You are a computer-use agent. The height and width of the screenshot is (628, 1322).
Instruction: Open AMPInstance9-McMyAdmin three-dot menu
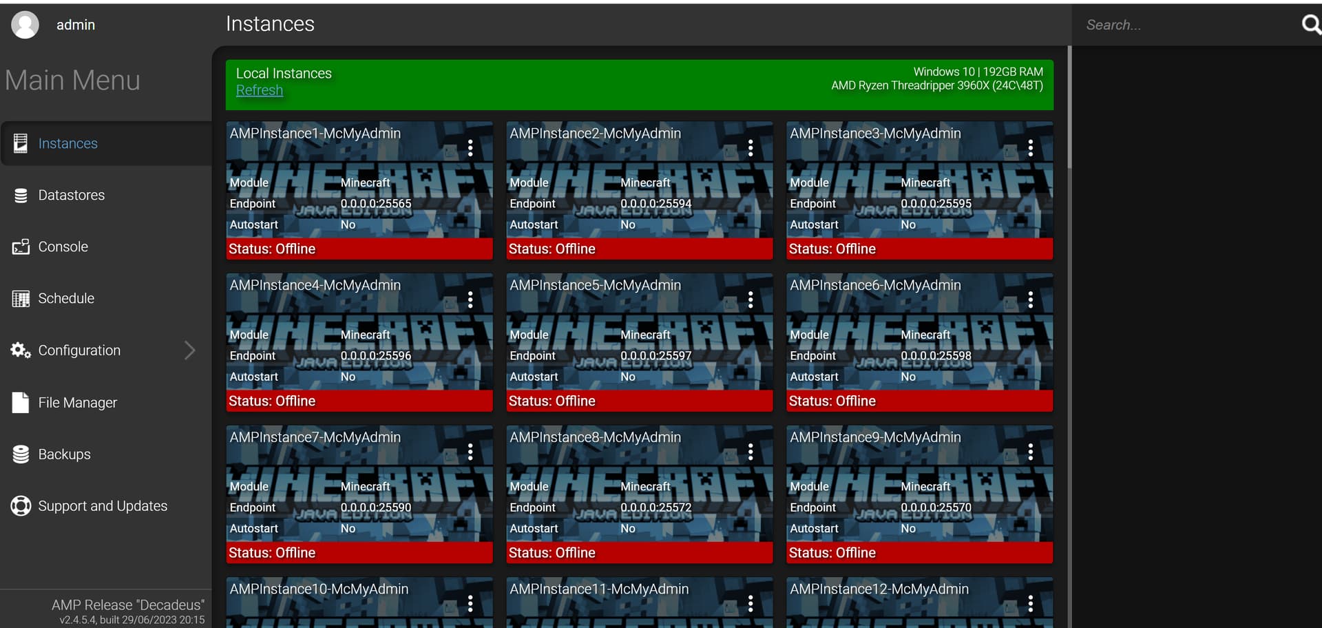pyautogui.click(x=1031, y=452)
